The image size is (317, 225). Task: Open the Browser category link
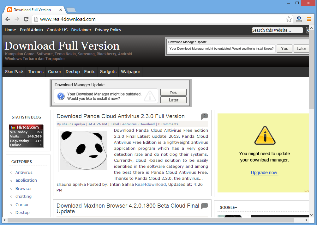pyautogui.click(x=24, y=188)
